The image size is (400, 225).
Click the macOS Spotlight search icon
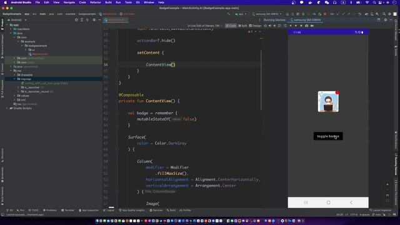[374, 2]
